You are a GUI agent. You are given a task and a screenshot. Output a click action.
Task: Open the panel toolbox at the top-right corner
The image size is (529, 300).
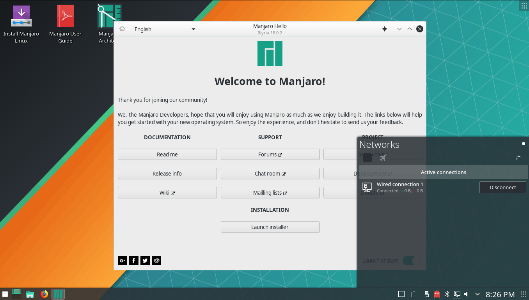click(524, 5)
